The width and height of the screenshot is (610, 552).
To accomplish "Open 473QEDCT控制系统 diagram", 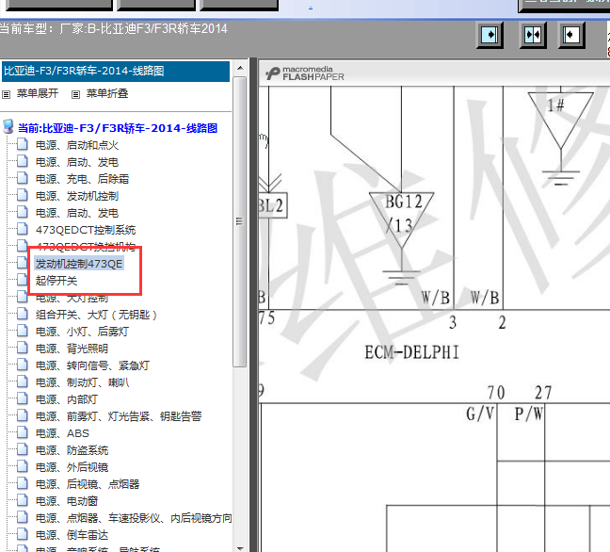I will click(x=86, y=230).
